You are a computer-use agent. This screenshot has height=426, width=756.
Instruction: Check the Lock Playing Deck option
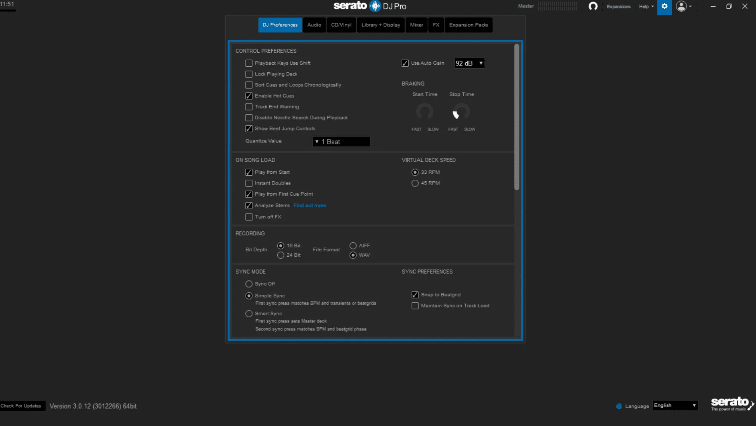249,74
